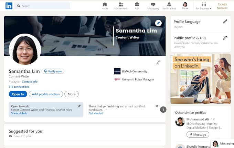Open Contact info link

30,82
